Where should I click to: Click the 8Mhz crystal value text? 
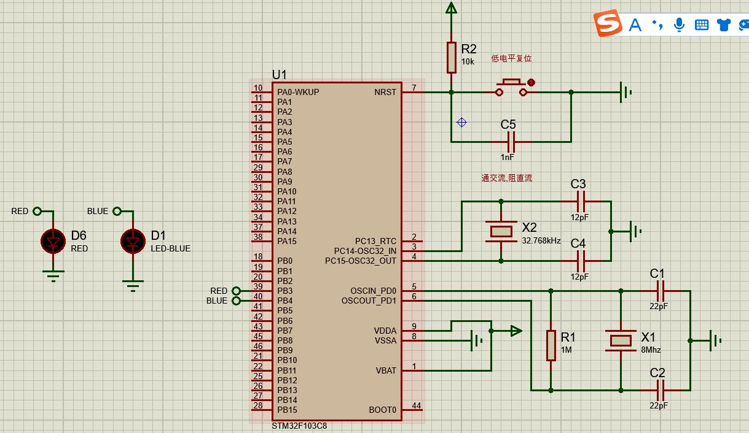[x=651, y=350]
